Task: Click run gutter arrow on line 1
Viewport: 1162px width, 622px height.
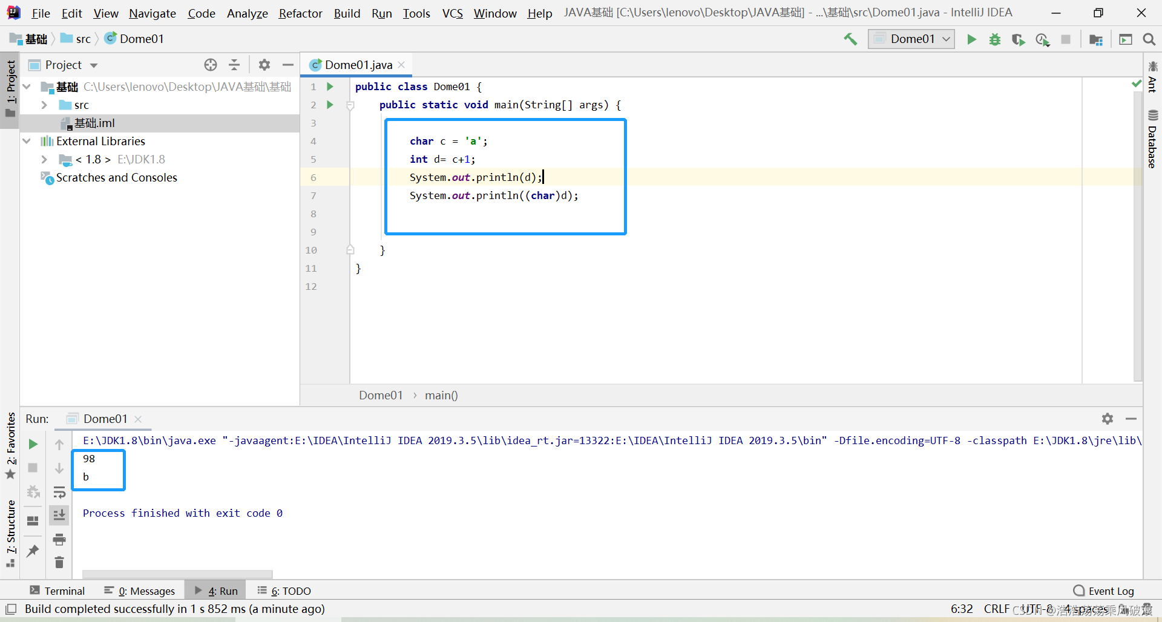Action: [330, 87]
